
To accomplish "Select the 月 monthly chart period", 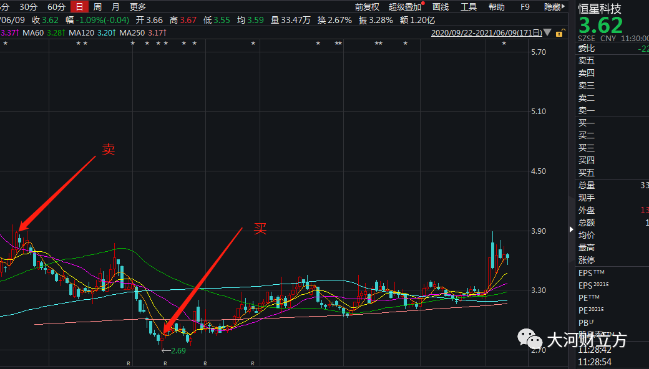I will point(115,7).
